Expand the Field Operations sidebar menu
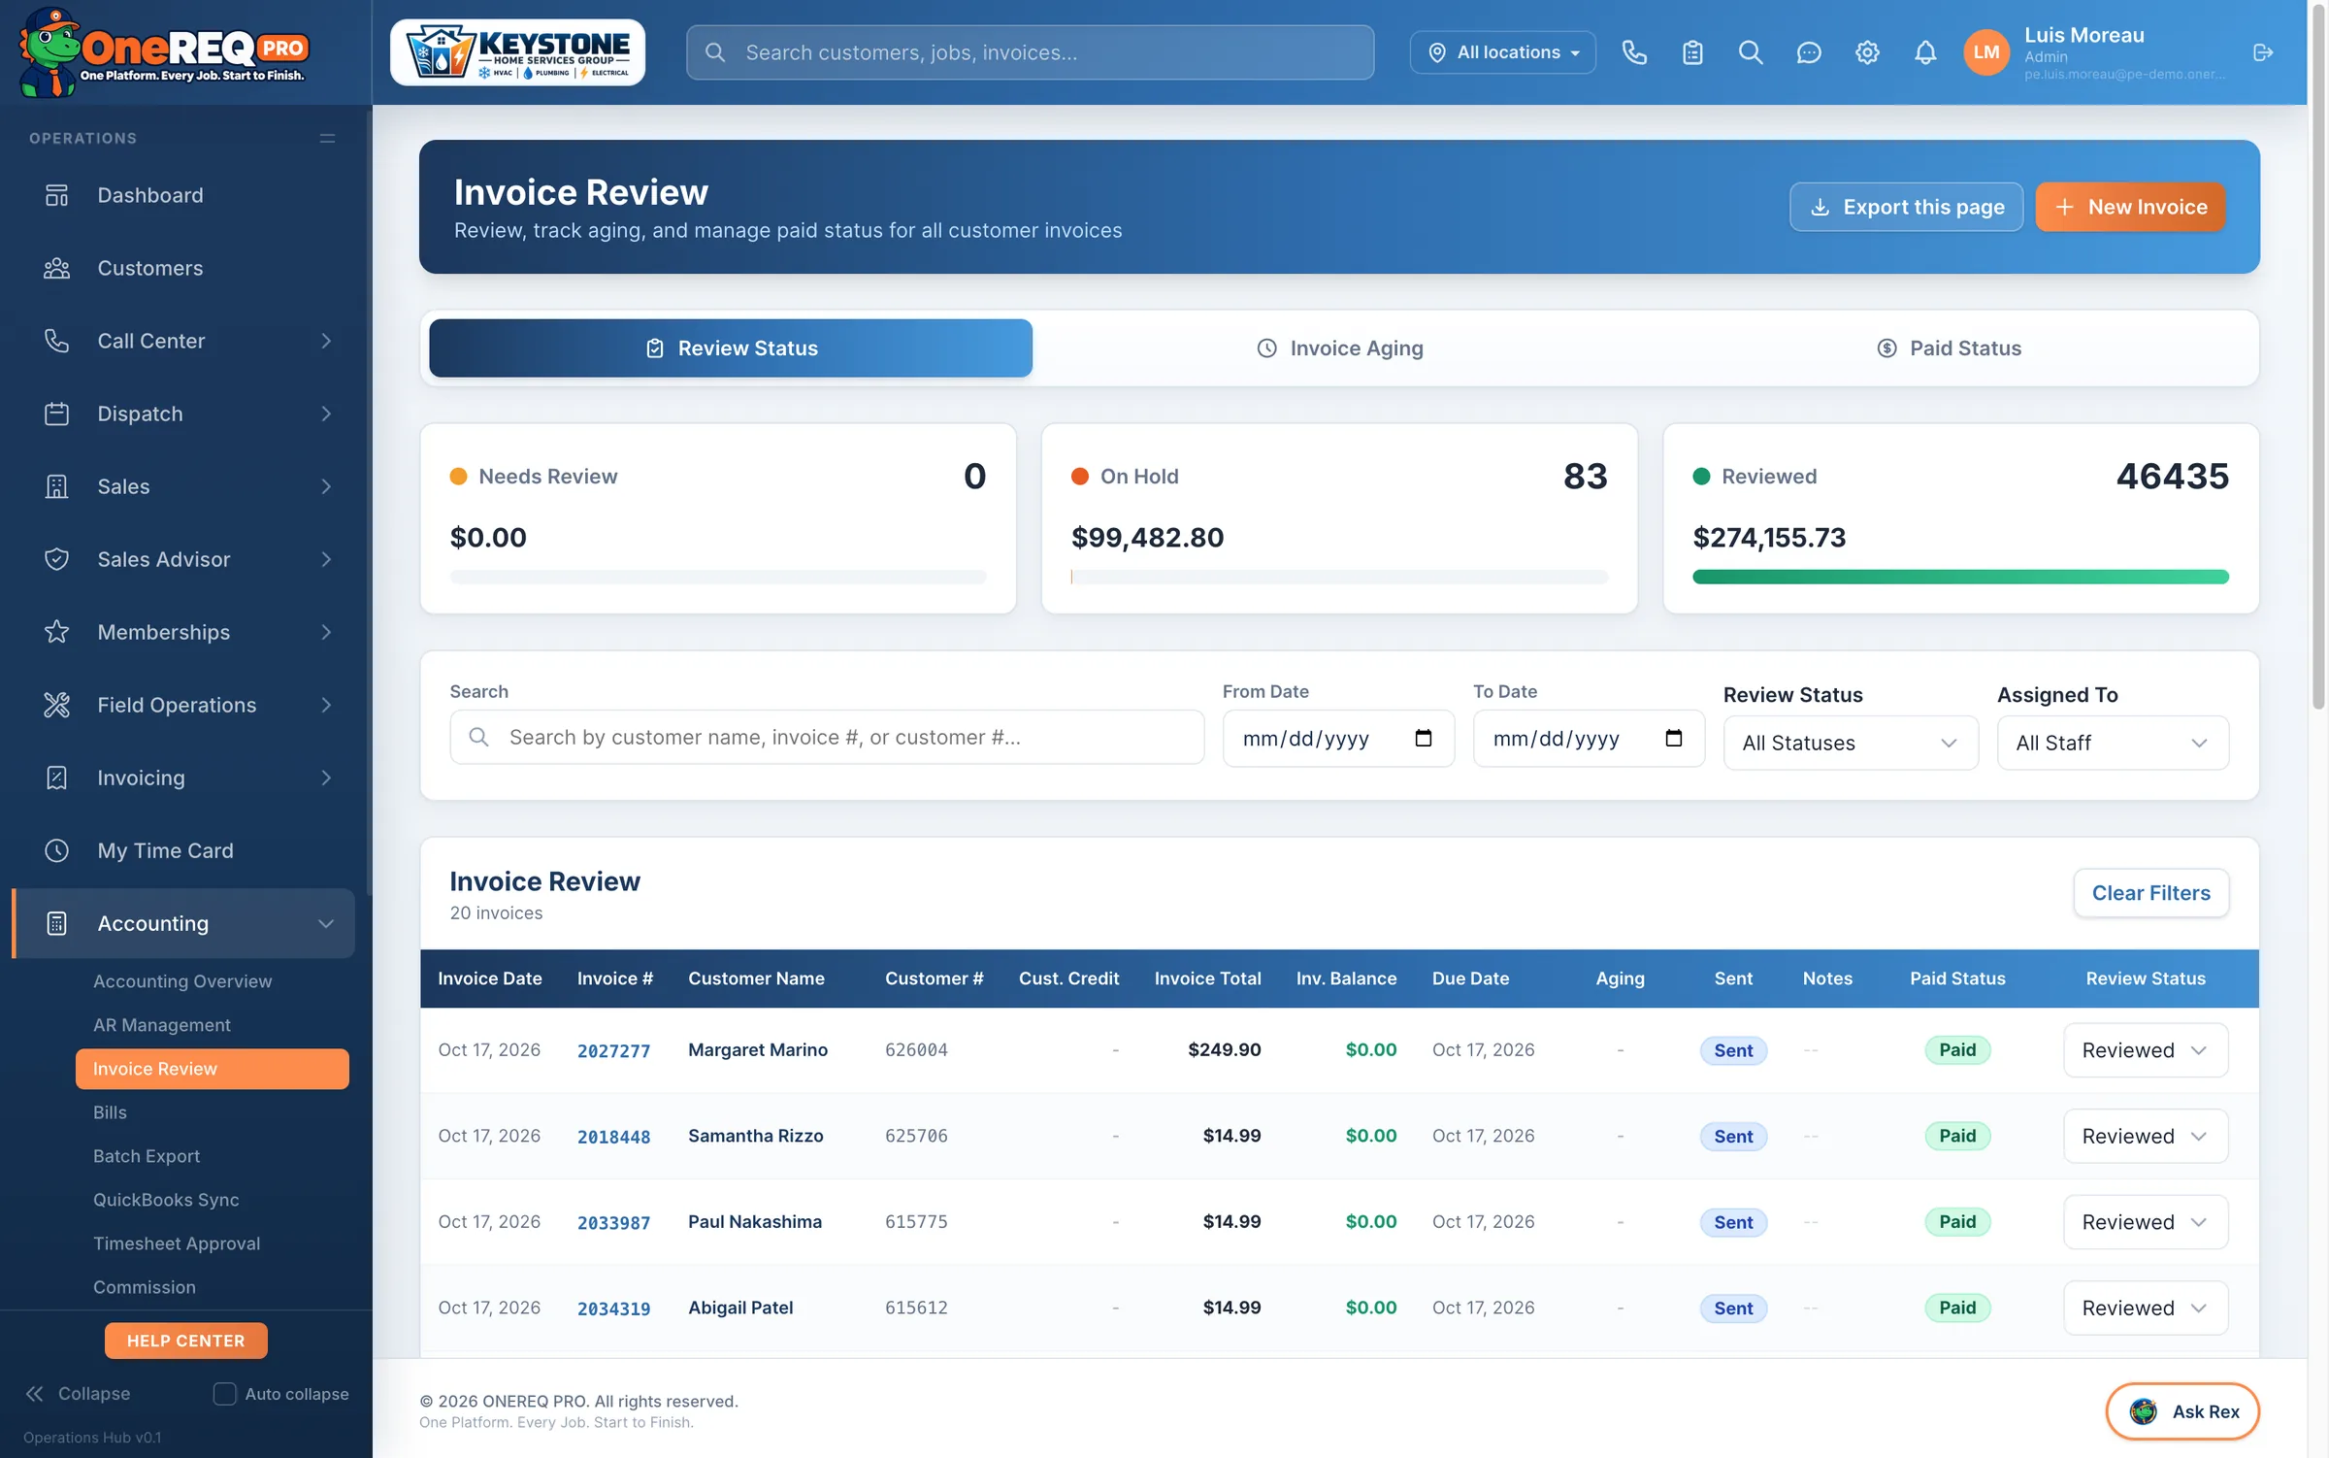 186,705
